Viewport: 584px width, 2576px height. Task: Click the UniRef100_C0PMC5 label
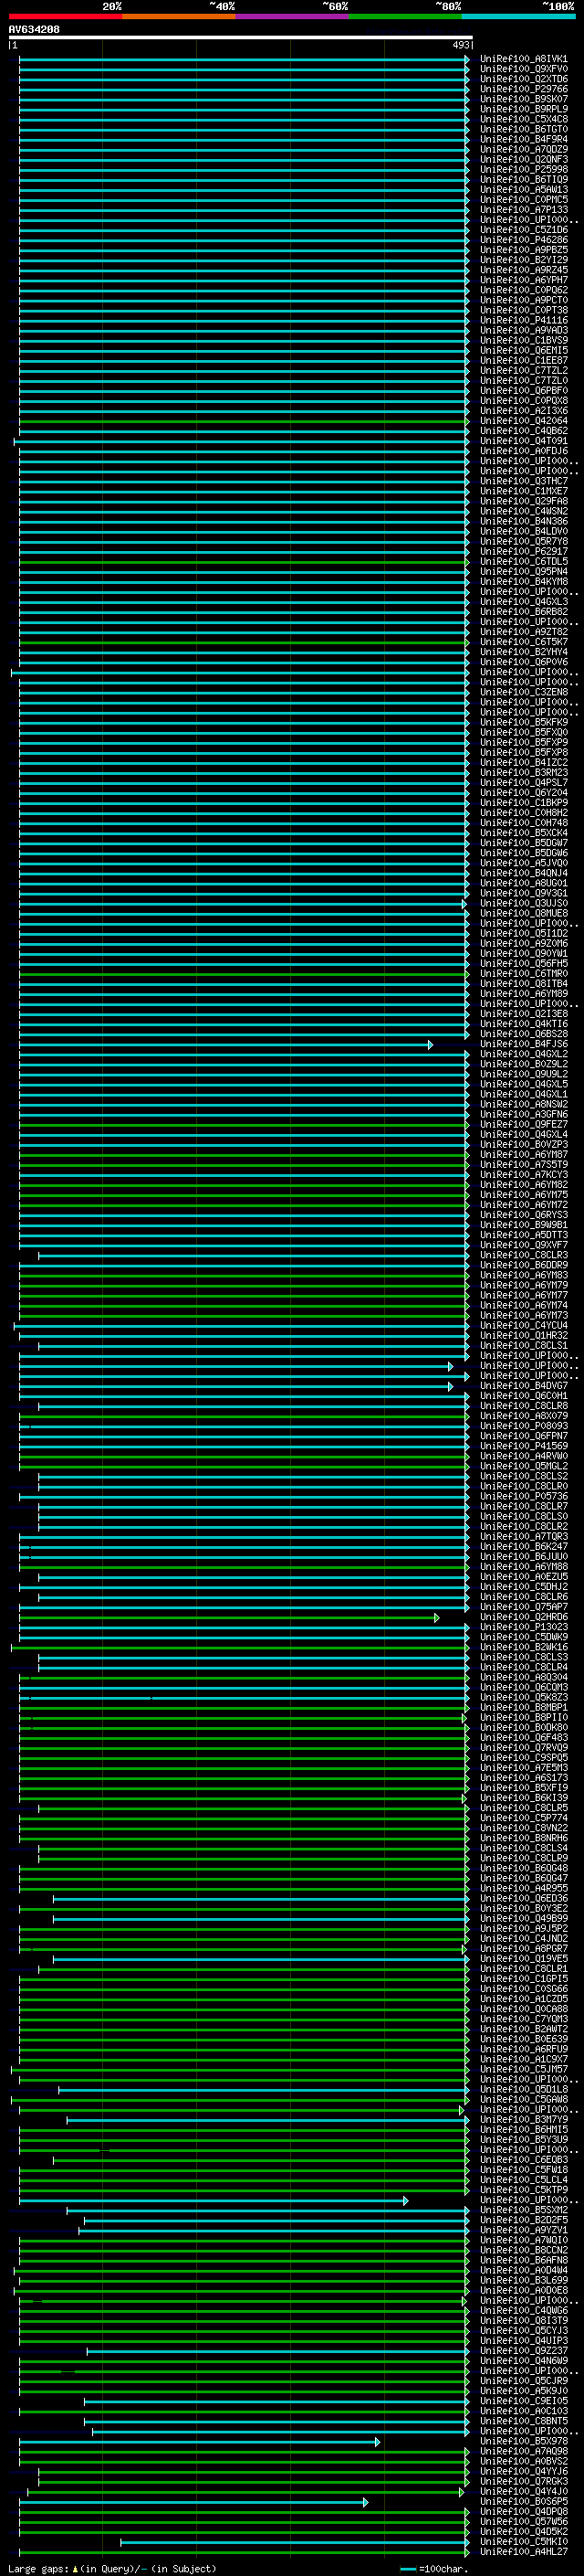coord(523,199)
